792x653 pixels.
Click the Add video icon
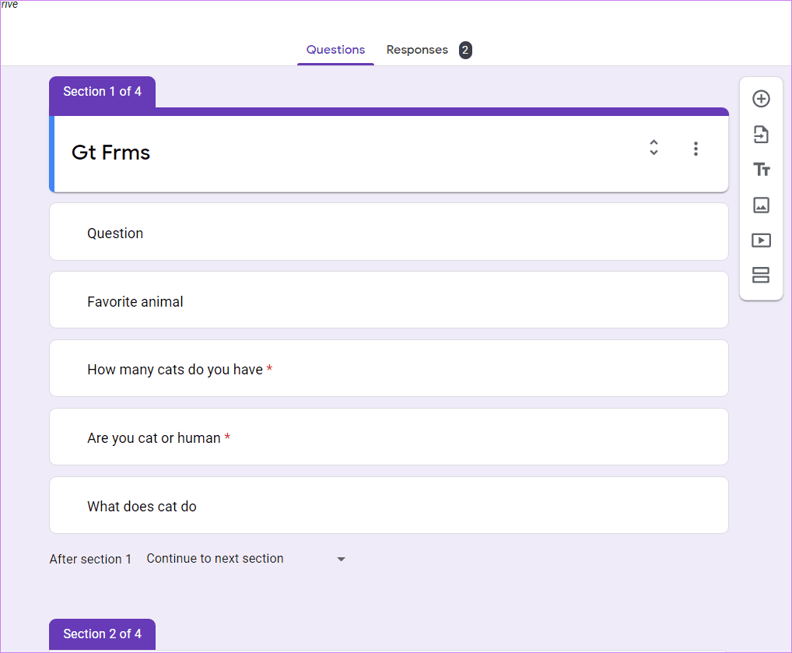pos(761,240)
